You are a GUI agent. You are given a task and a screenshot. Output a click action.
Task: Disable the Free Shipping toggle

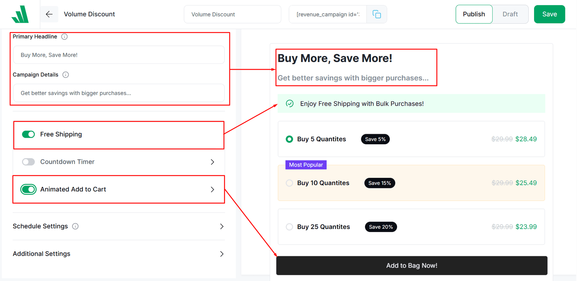coord(28,134)
